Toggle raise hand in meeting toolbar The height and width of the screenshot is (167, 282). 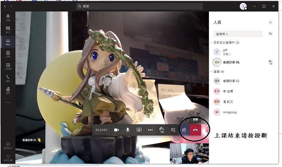(x=162, y=130)
